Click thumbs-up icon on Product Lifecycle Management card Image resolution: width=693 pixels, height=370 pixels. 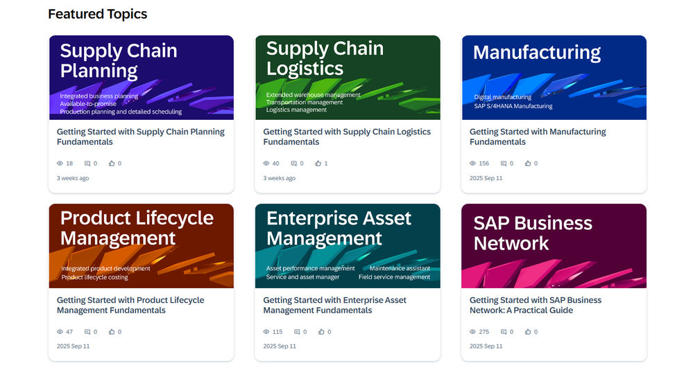(112, 332)
